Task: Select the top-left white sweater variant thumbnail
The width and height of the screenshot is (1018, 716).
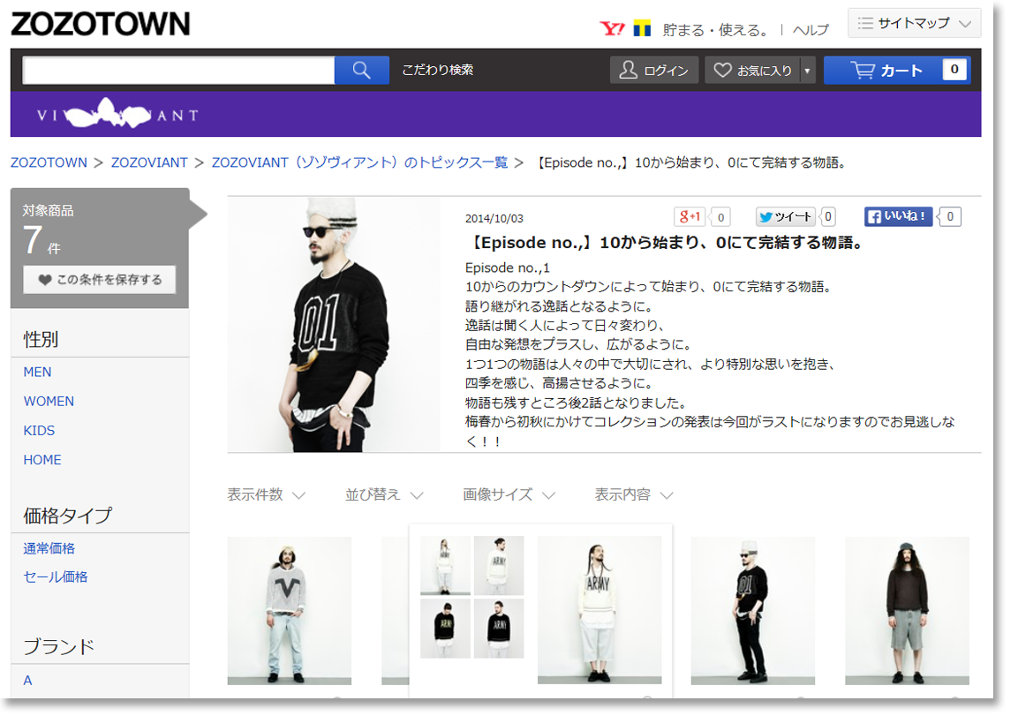Action: (445, 565)
